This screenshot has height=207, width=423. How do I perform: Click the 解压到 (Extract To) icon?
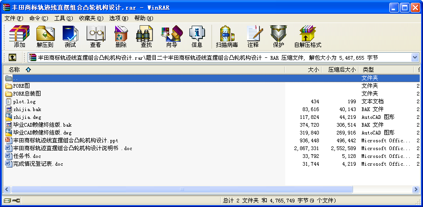(45, 37)
